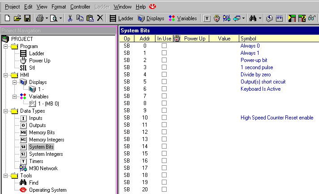319x194 pixels.
Task: Click the Paste clipboard icon
Action: click(x=90, y=18)
